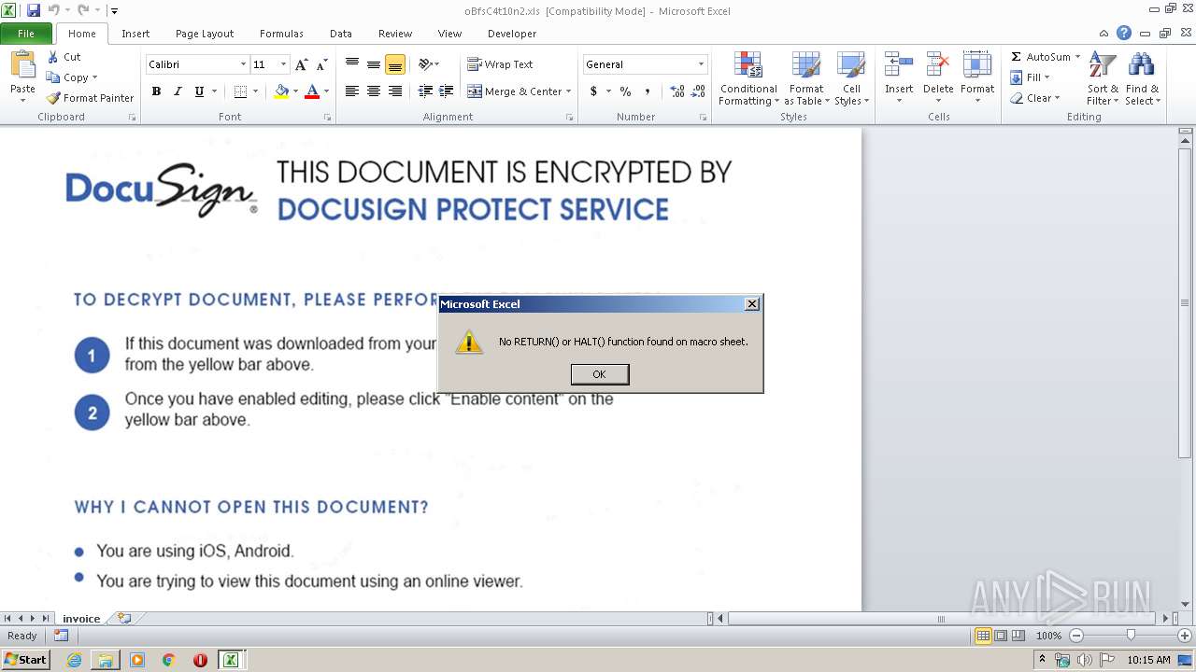Toggle Italic formatting
The image size is (1196, 672).
(178, 91)
